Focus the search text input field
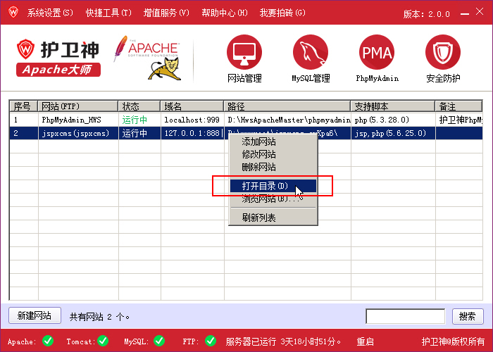493x352 pixels. tap(405, 316)
